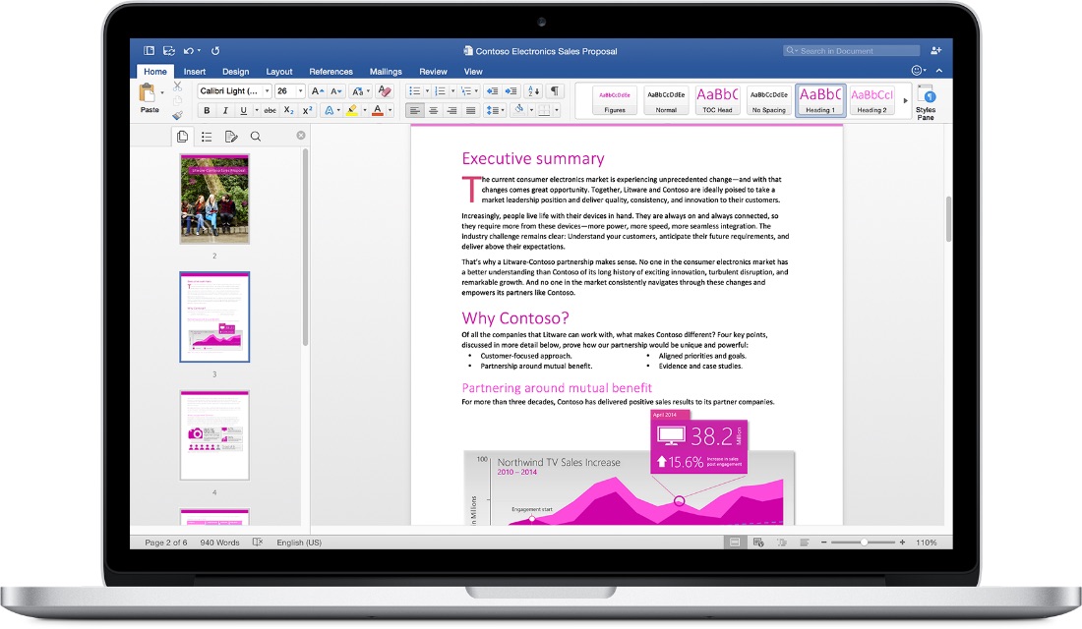Open the font name dropdown
Image resolution: width=1082 pixels, height=629 pixels.
[x=267, y=90]
